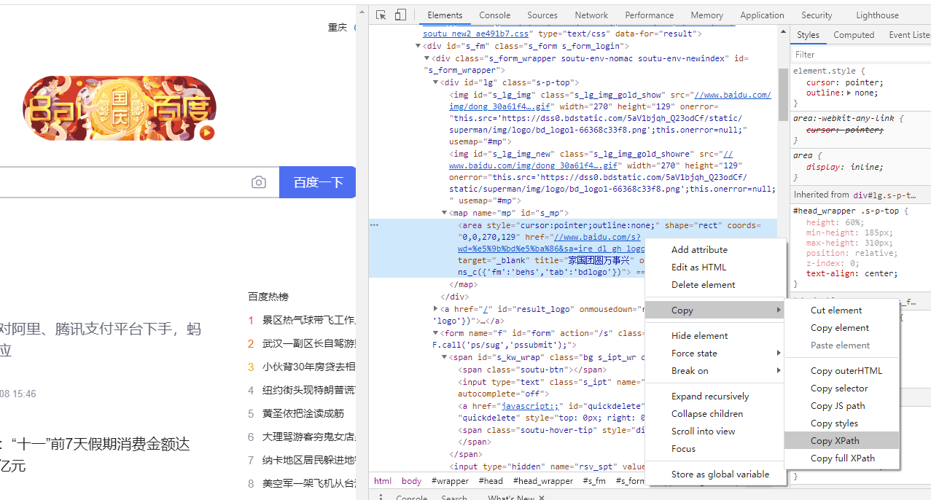The image size is (931, 500).
Task: Click the styles Filter input field
Action: 860,55
